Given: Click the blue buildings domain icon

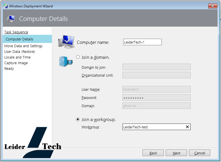Looking at the screenshot, I should (66, 61).
